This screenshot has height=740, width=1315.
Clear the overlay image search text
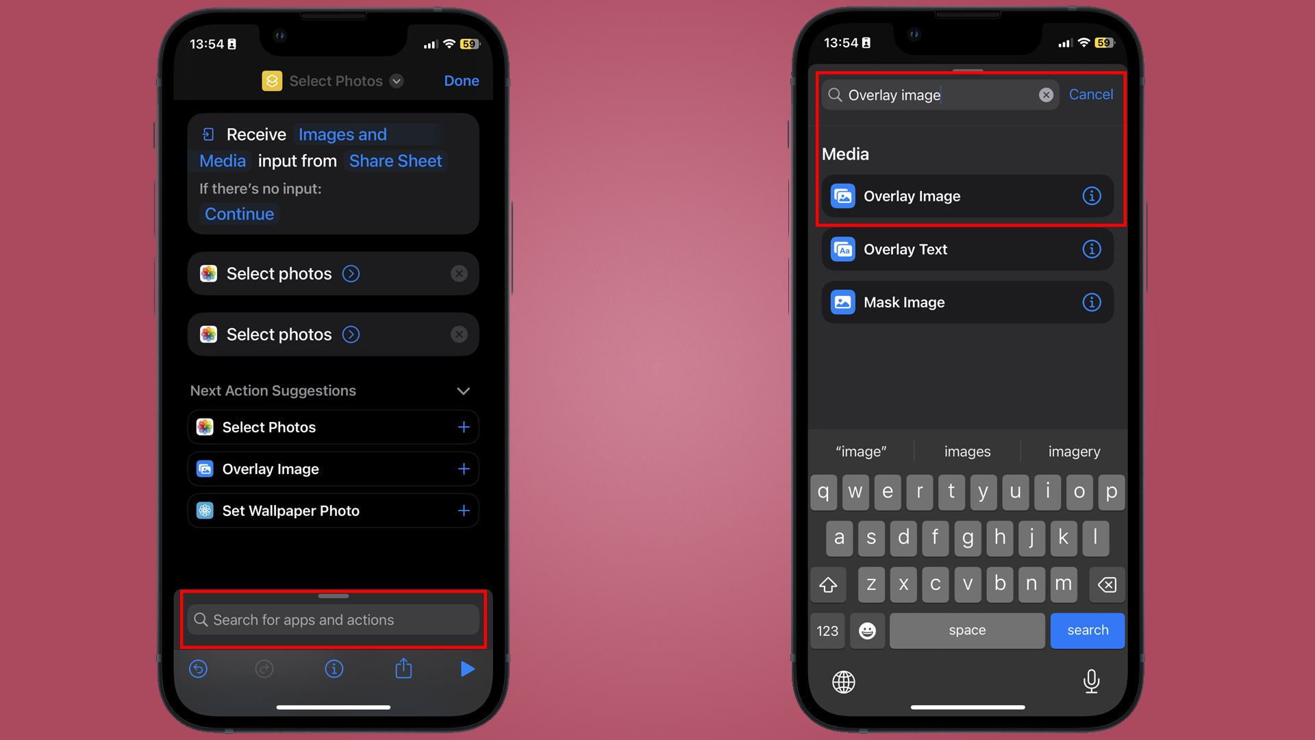click(x=1045, y=95)
